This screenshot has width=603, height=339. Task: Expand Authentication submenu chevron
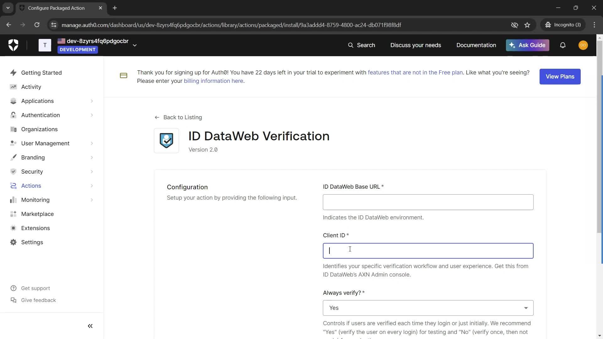click(x=92, y=115)
